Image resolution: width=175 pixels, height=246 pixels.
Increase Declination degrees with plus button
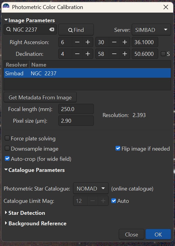(88, 54)
